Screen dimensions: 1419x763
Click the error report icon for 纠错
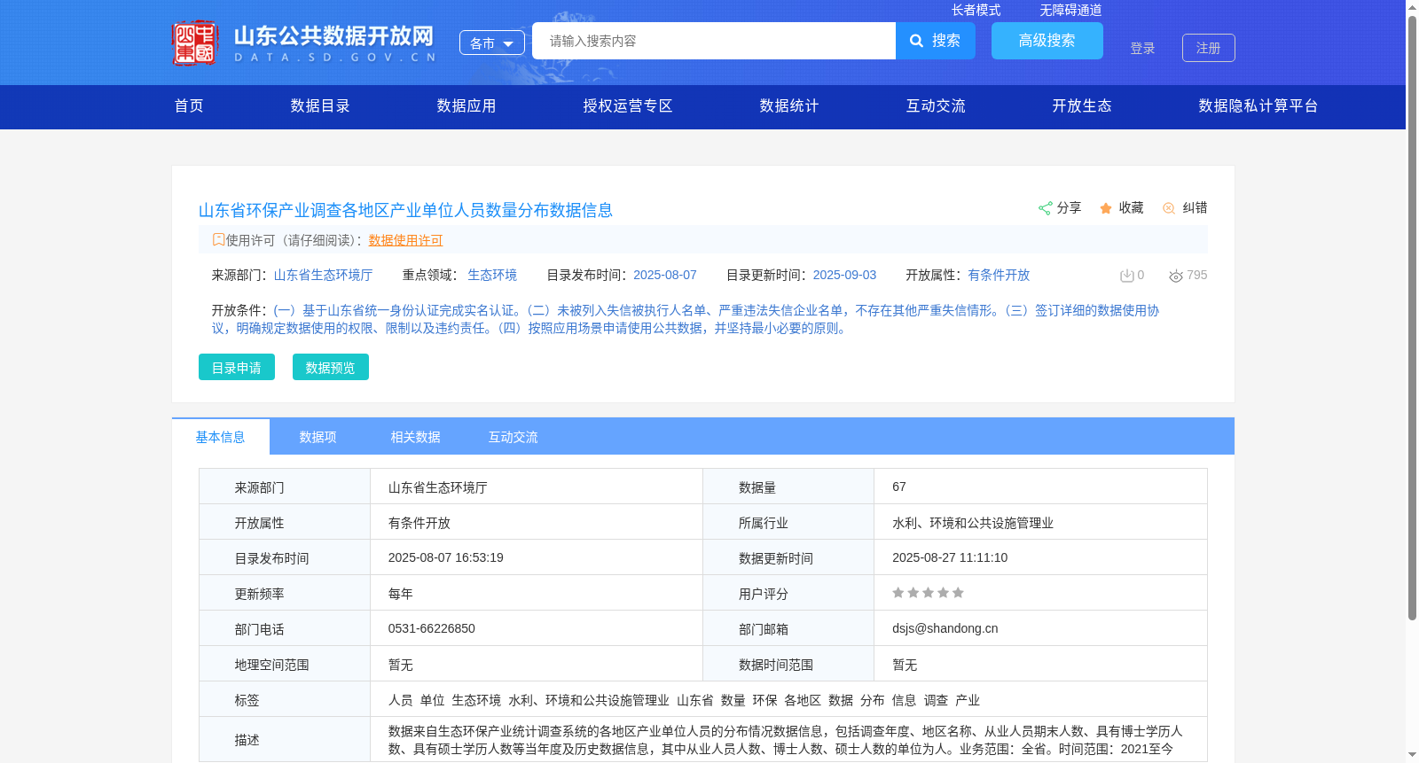pos(1169,208)
